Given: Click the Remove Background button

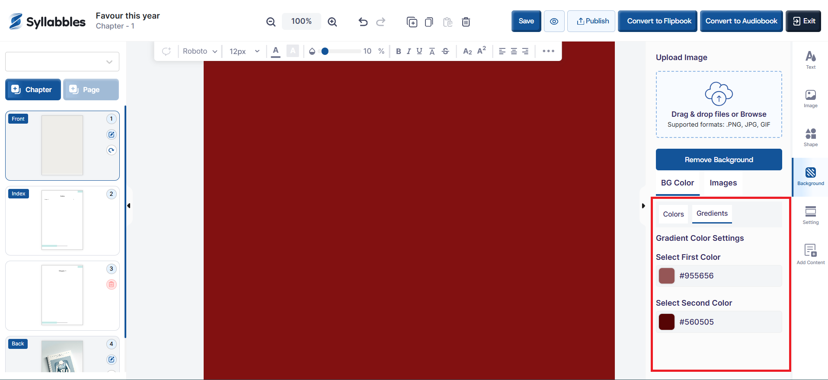Looking at the screenshot, I should pos(719,160).
